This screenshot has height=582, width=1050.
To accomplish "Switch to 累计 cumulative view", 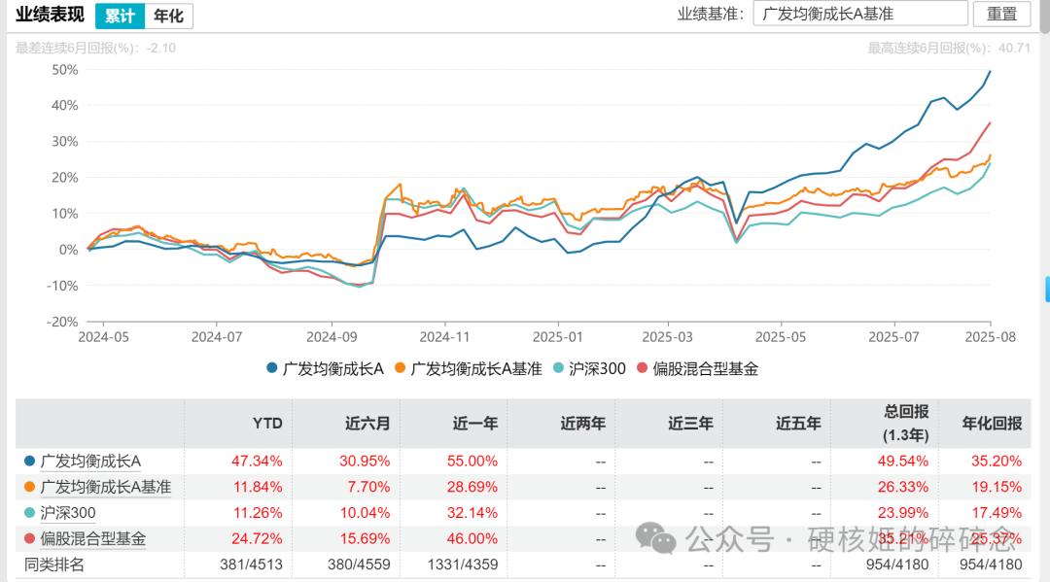I will point(120,17).
